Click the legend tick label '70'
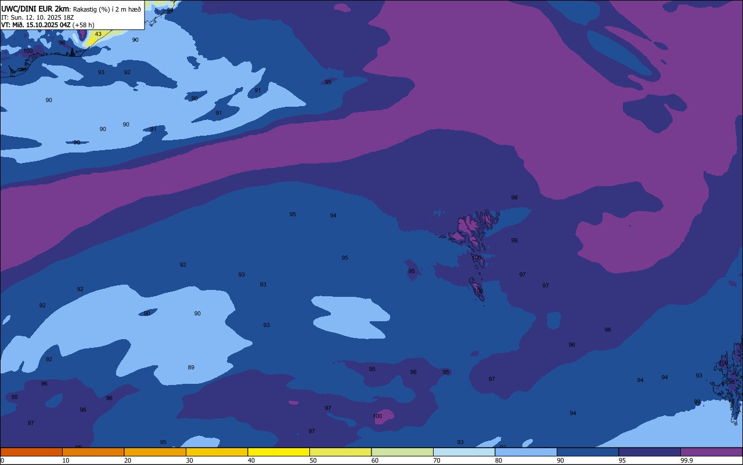This screenshot has width=743, height=465. point(437,460)
